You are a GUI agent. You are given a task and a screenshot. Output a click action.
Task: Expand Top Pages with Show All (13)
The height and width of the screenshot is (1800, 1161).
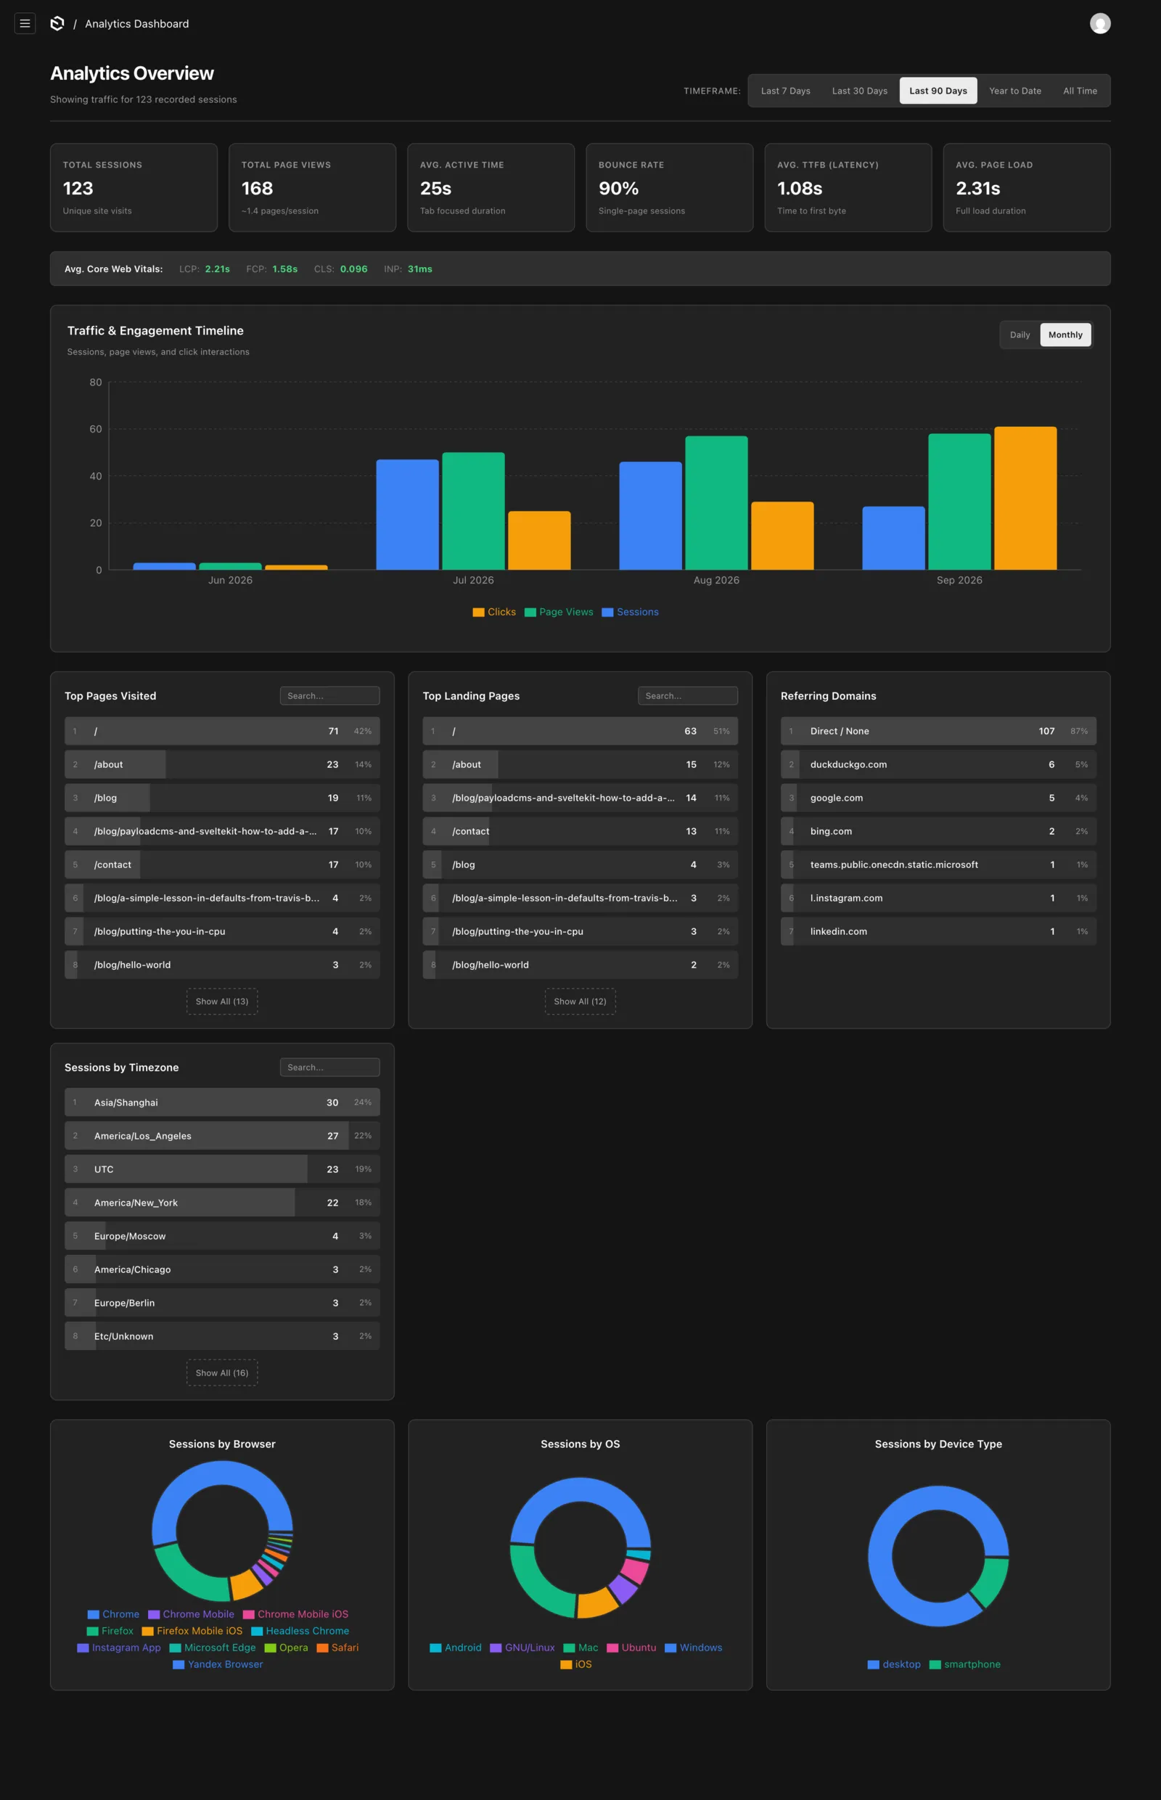[222, 1001]
